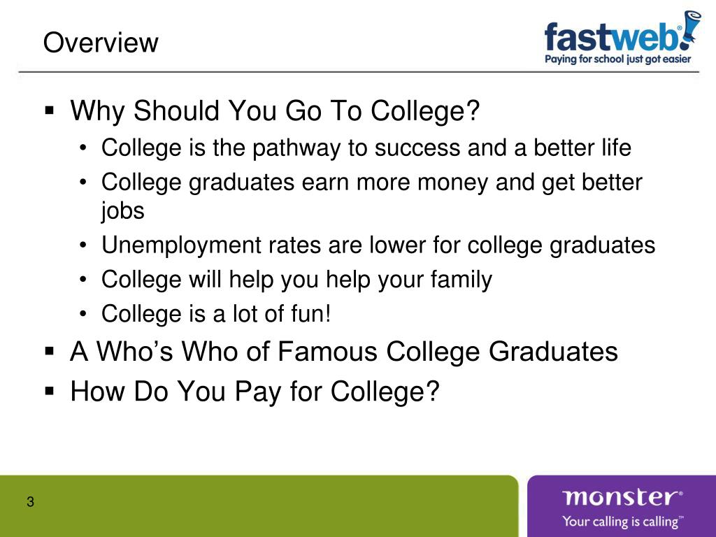Click 'A Who's Who of Famous College Graduates'
Screen dimensions: 716x537
coord(344,352)
